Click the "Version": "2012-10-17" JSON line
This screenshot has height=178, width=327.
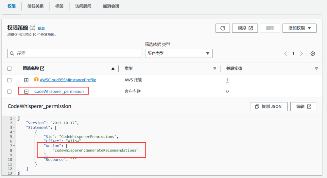click(x=52, y=123)
